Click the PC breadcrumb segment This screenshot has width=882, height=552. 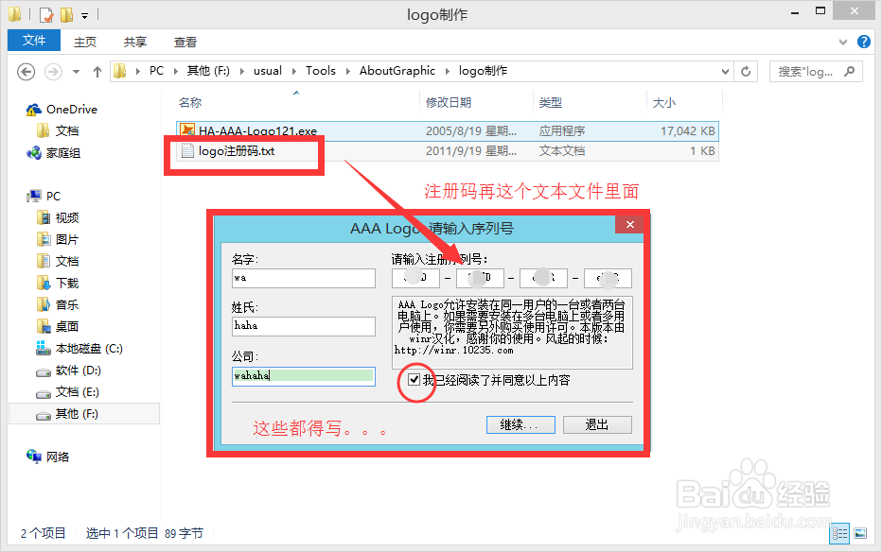[156, 71]
